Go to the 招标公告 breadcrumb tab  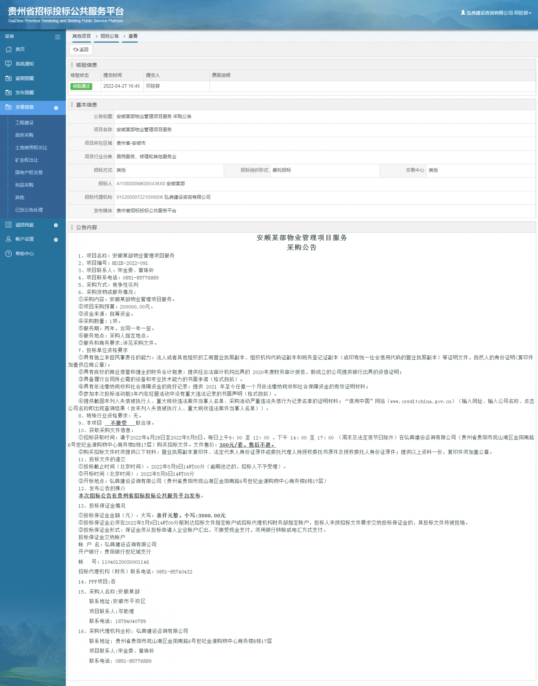109,36
